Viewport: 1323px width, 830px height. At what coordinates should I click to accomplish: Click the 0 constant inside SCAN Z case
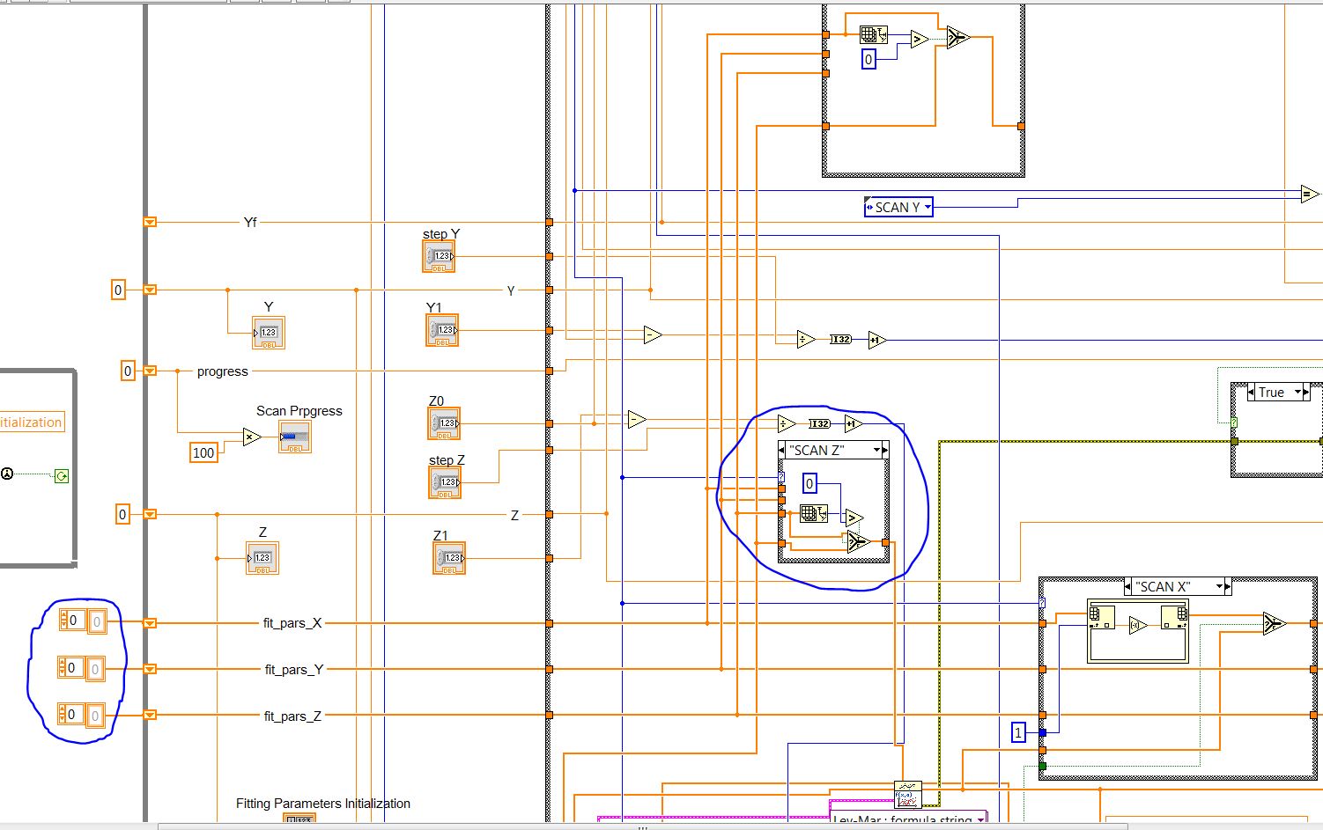point(809,483)
